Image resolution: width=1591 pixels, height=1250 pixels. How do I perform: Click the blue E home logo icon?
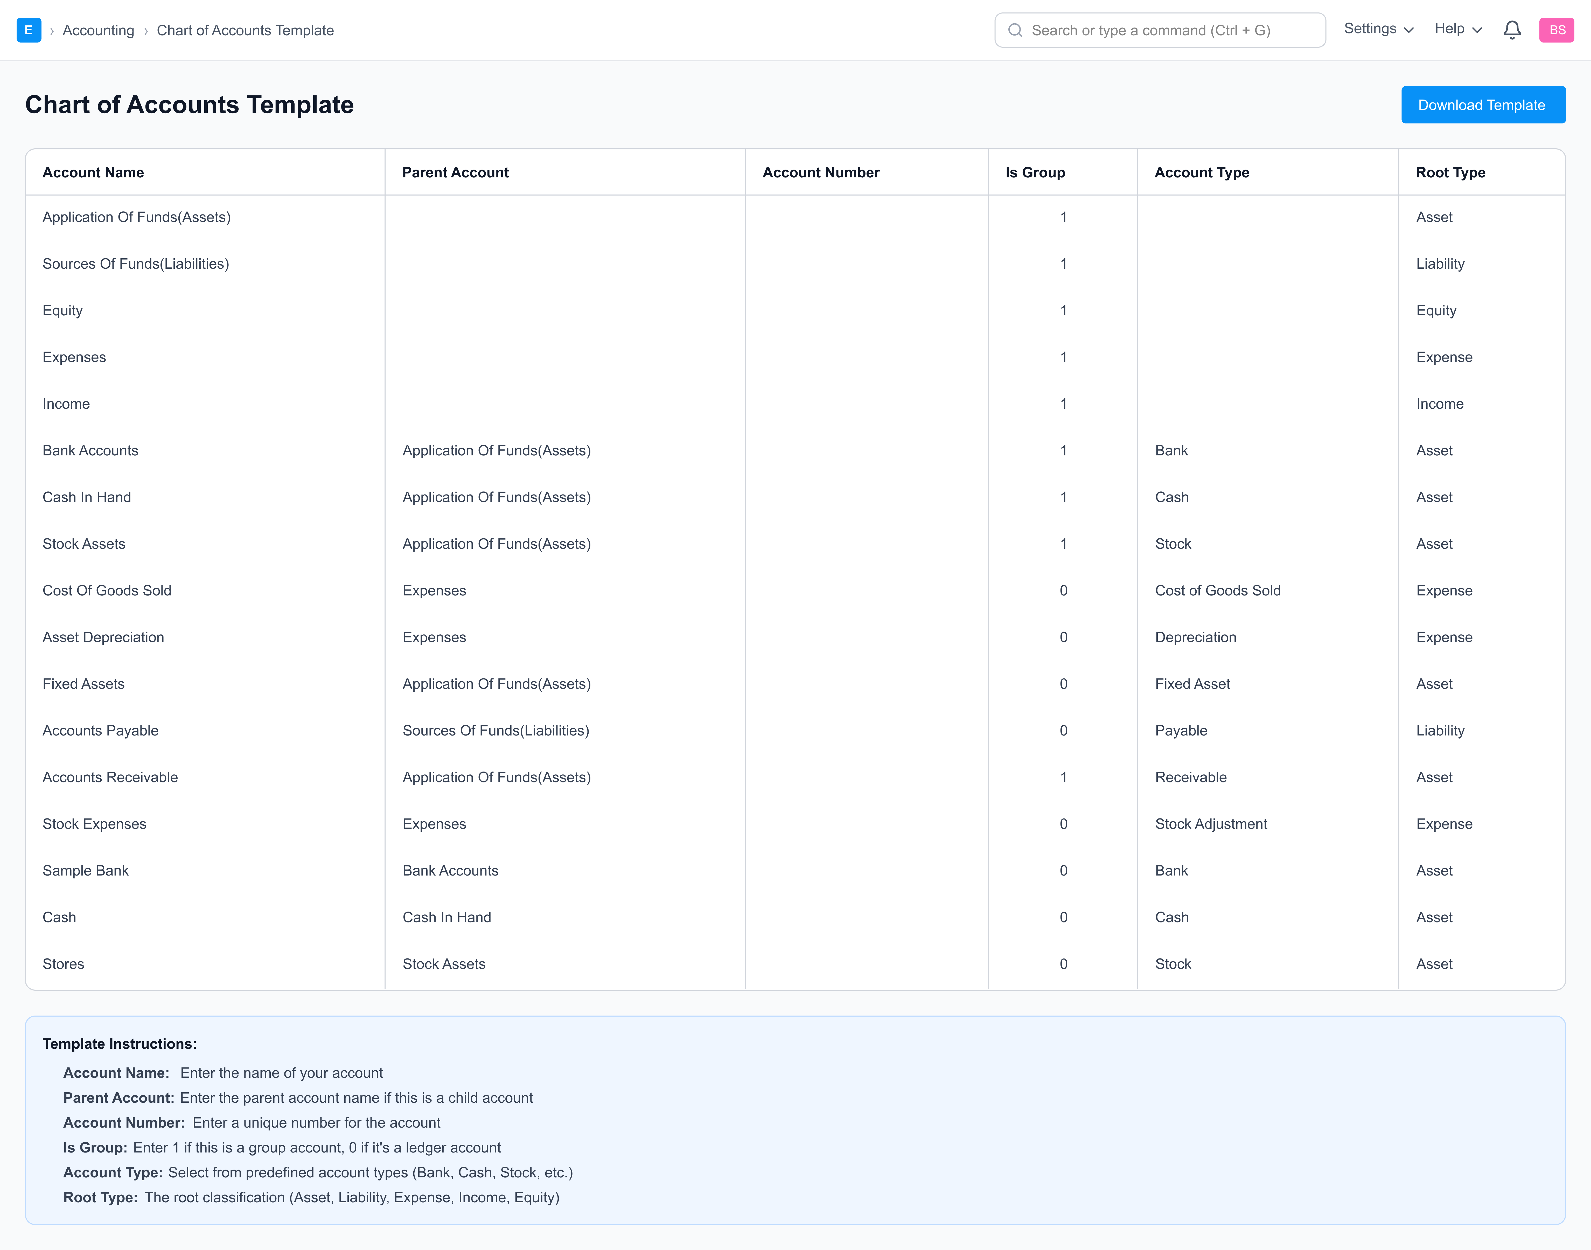point(29,30)
